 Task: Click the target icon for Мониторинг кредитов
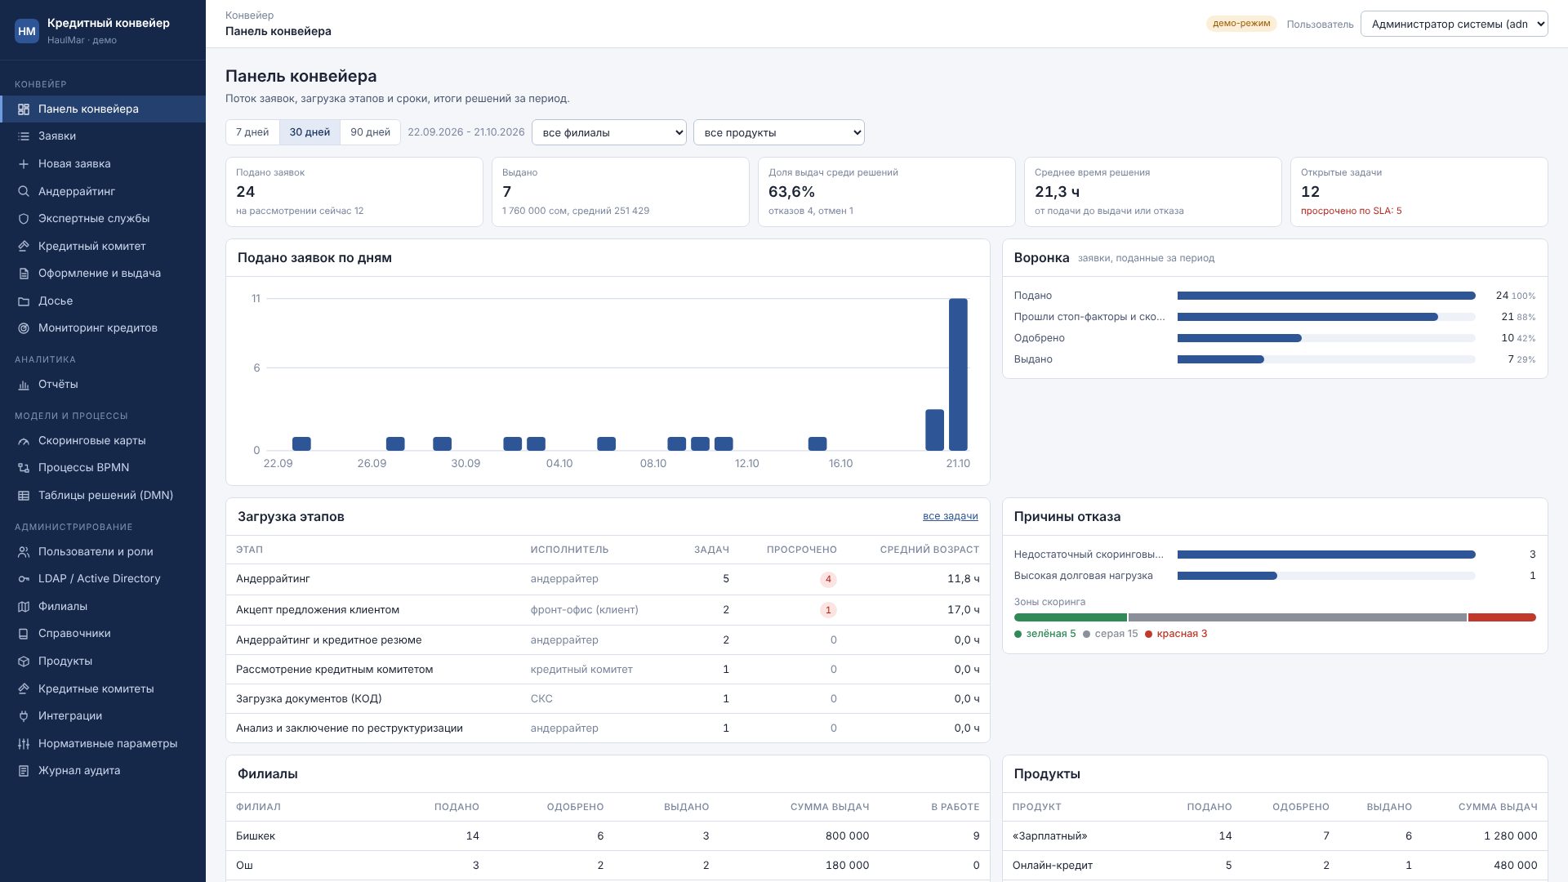click(x=24, y=328)
